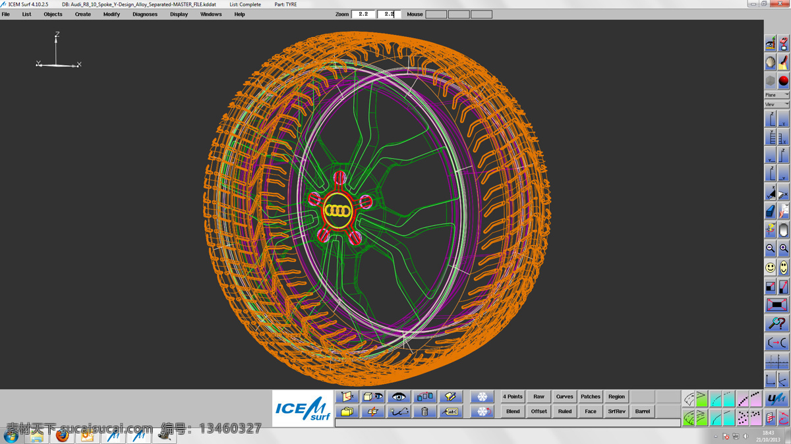The width and height of the screenshot is (791, 444).
Task: Open the Plane dropdown
Action: coord(776,95)
